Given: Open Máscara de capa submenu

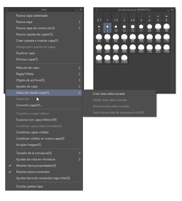Looking at the screenshot, I should pyautogui.click(x=28, y=68).
